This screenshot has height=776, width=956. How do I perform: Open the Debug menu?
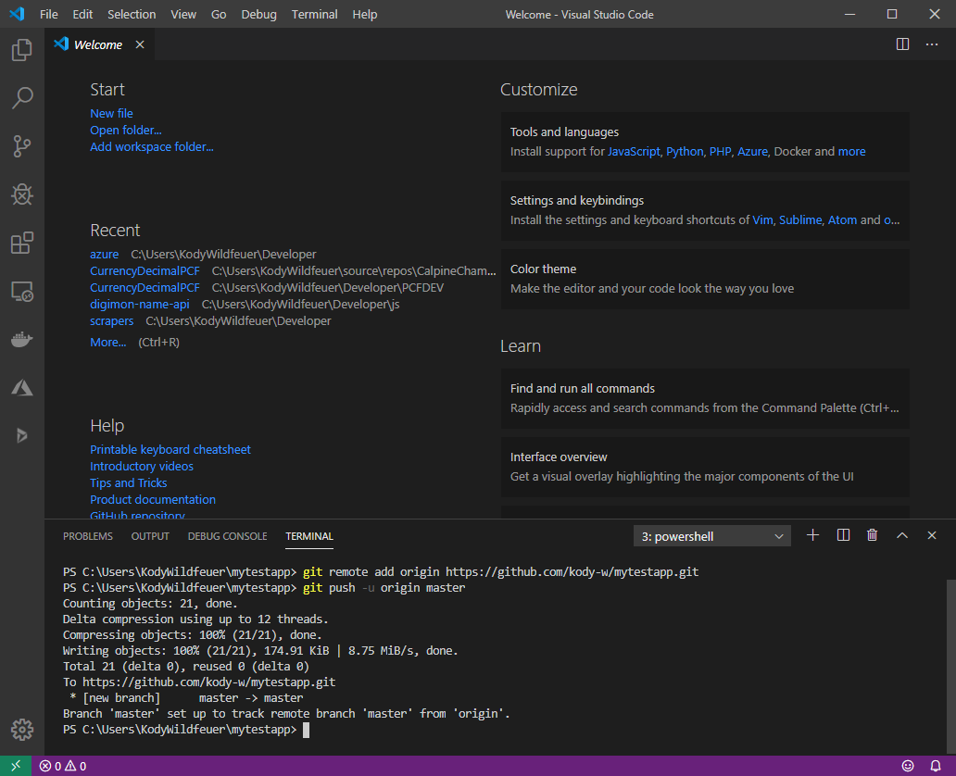click(258, 14)
